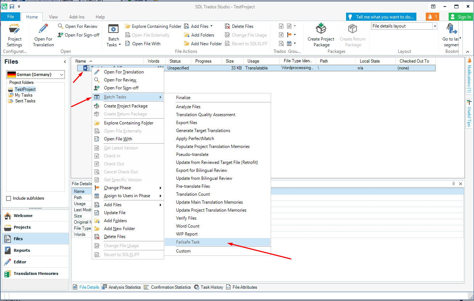474x301 pixels.
Task: Choose Open For Sign-off in context menu
Action: click(128, 88)
